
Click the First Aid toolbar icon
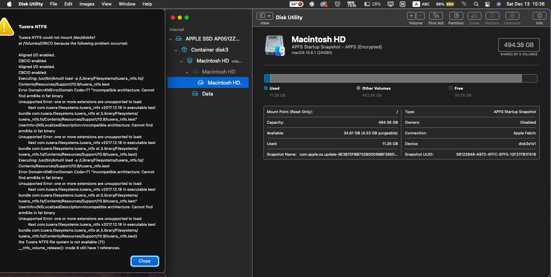coord(436,16)
